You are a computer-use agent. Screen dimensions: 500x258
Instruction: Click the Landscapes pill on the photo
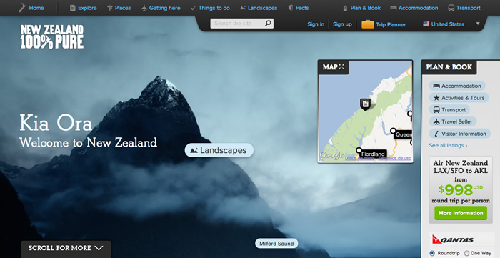(x=219, y=150)
